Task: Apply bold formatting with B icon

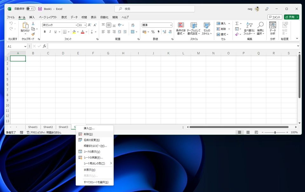Action: point(45,32)
